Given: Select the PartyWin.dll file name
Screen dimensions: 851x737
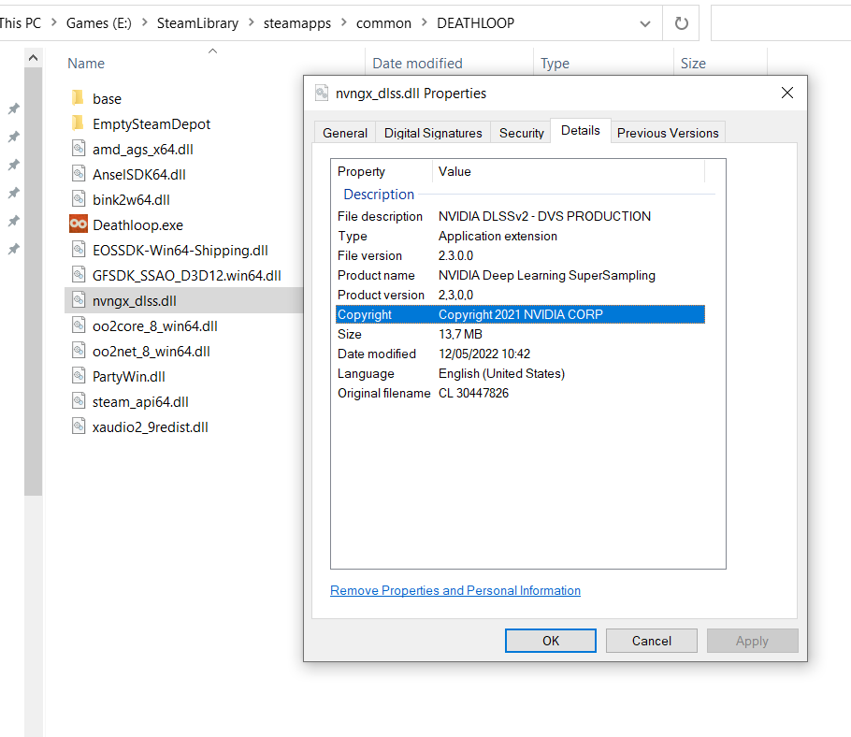Looking at the screenshot, I should click(x=129, y=377).
